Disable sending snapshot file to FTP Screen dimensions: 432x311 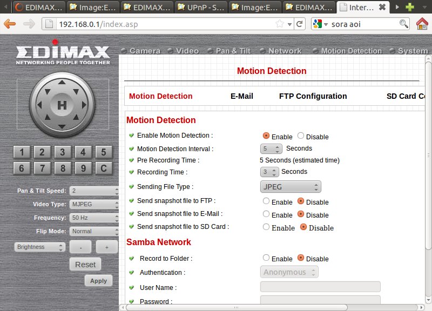[301, 201]
